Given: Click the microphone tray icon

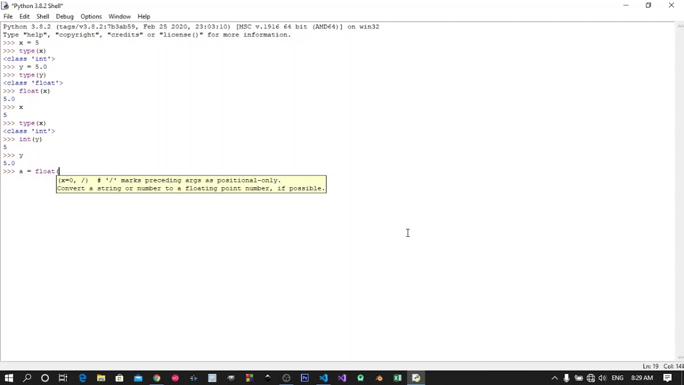Looking at the screenshot, I should coord(566,378).
